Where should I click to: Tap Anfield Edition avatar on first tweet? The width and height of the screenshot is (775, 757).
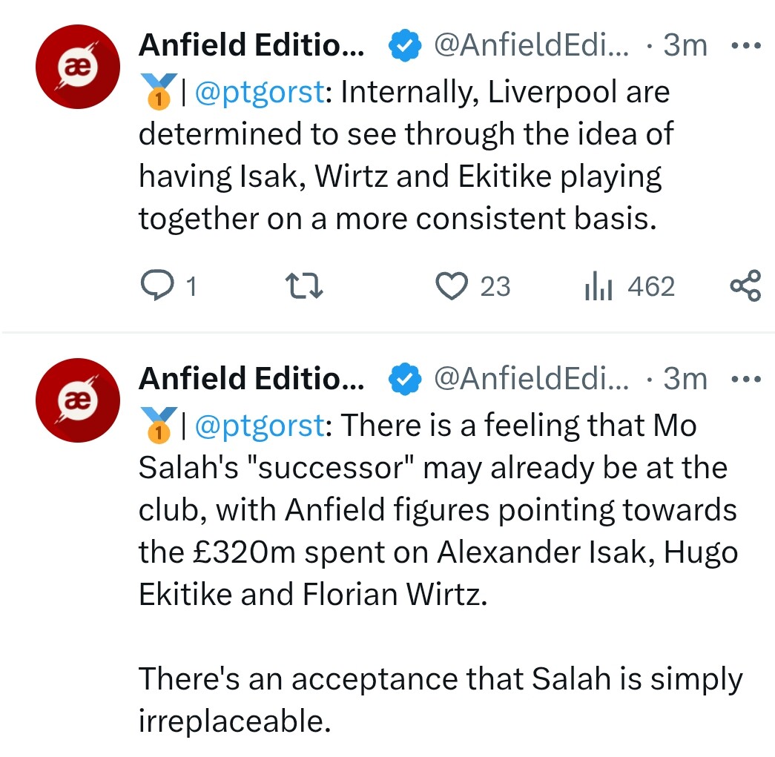tap(79, 65)
